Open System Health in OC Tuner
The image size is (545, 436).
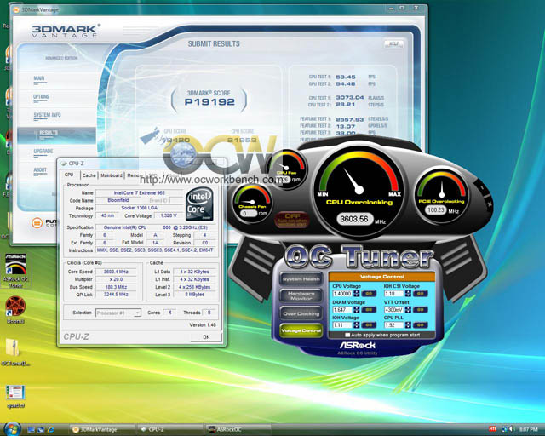(301, 279)
